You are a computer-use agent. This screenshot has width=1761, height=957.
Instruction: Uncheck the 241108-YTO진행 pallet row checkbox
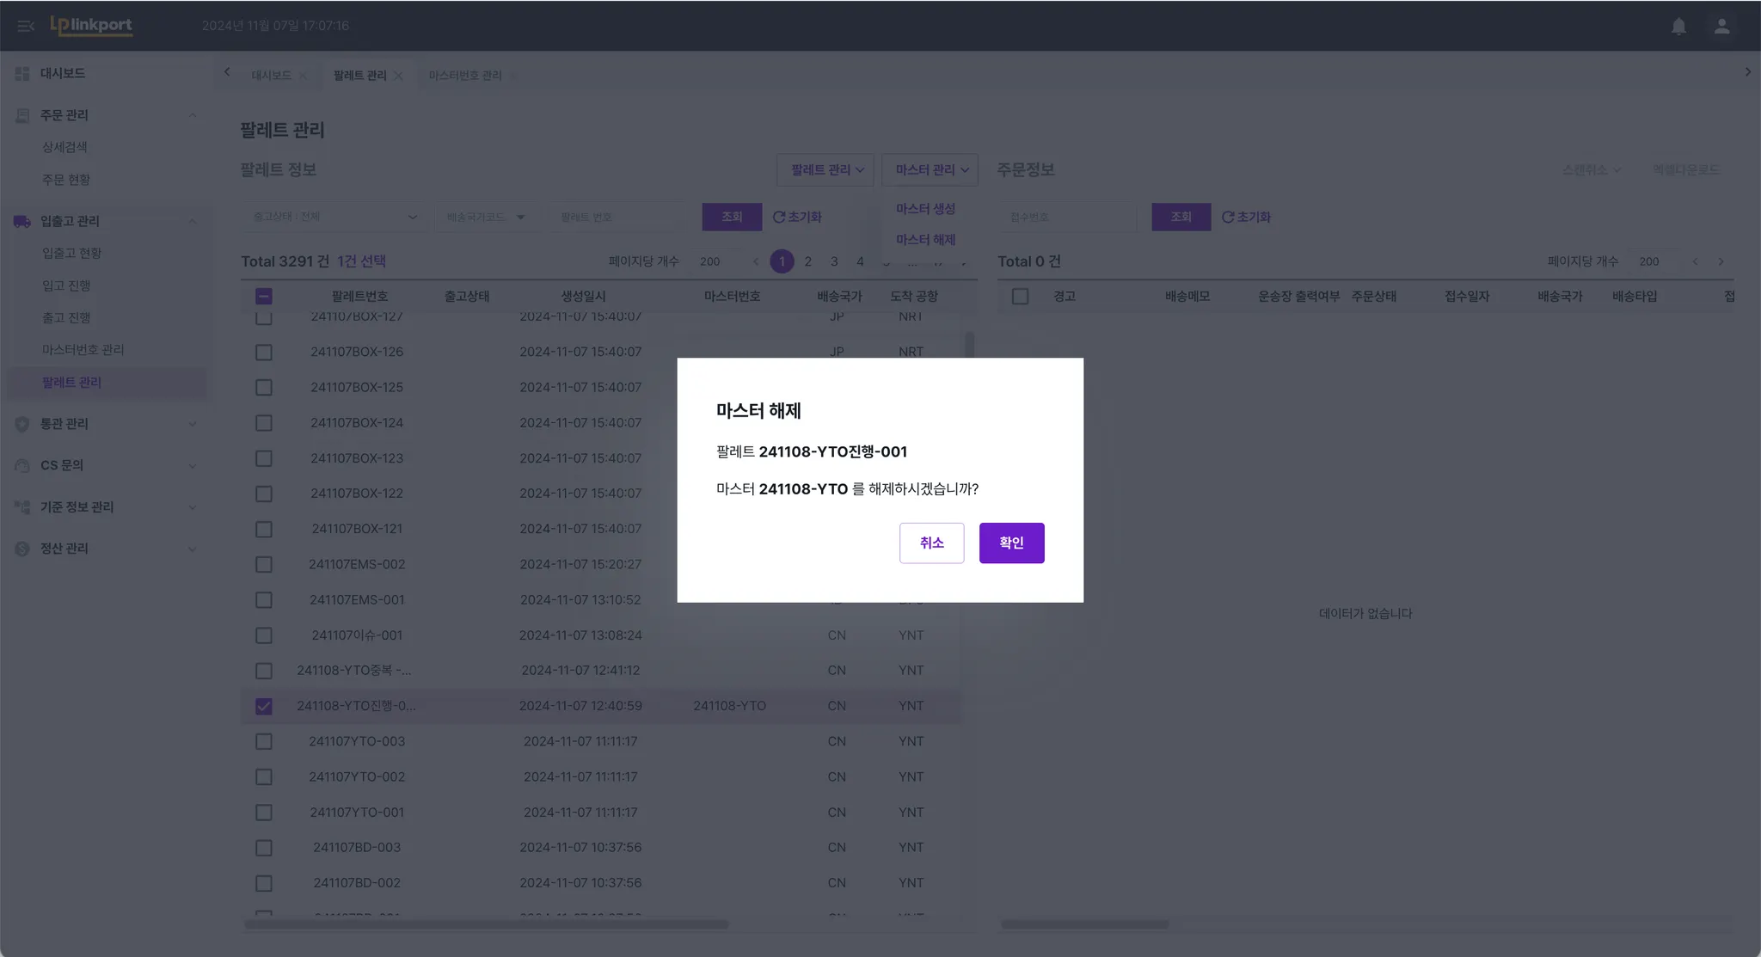coord(264,706)
